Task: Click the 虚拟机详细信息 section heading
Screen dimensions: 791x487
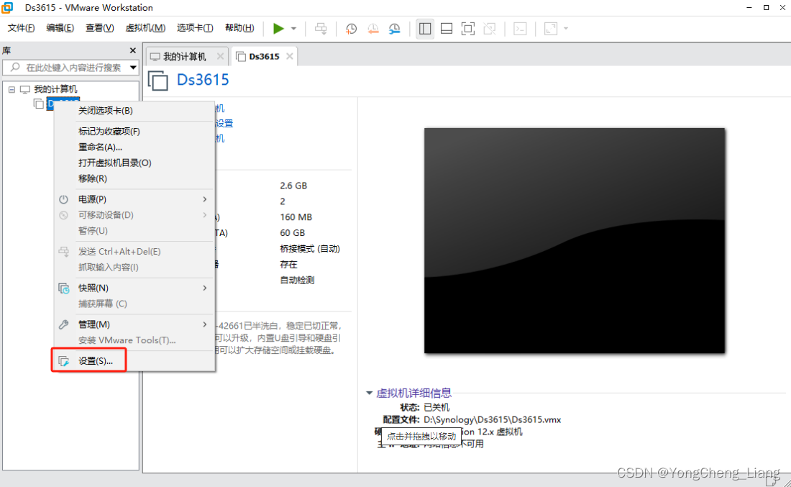Action: [413, 393]
